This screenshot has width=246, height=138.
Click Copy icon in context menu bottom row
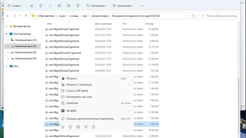(x=71, y=127)
